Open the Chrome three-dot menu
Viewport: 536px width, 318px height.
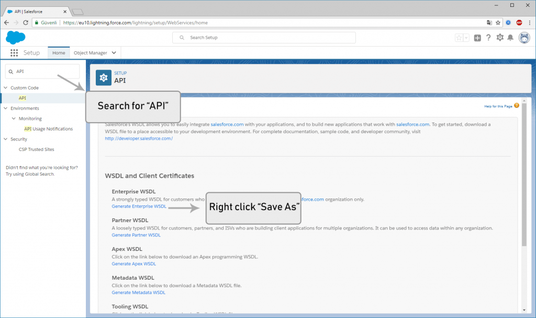[530, 23]
